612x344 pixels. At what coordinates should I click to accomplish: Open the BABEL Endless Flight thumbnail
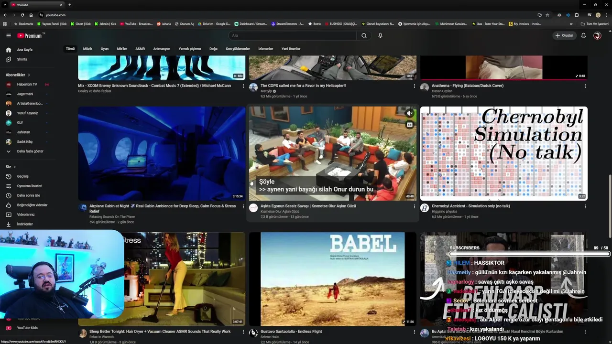[x=333, y=279]
